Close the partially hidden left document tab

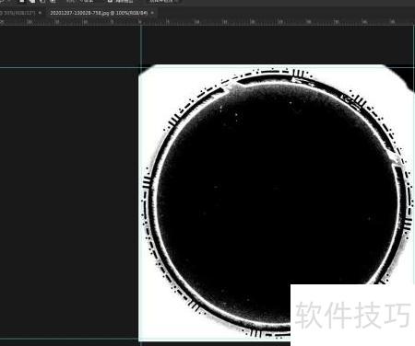coord(40,13)
